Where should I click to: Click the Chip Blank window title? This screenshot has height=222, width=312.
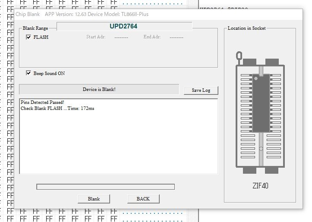tap(28, 14)
